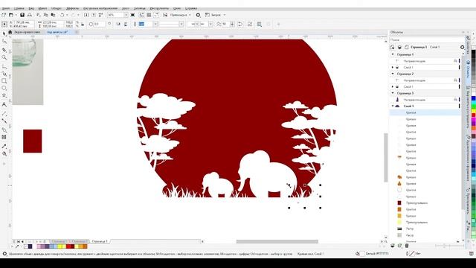Toggle Show rulers in toolbar

tap(142, 15)
